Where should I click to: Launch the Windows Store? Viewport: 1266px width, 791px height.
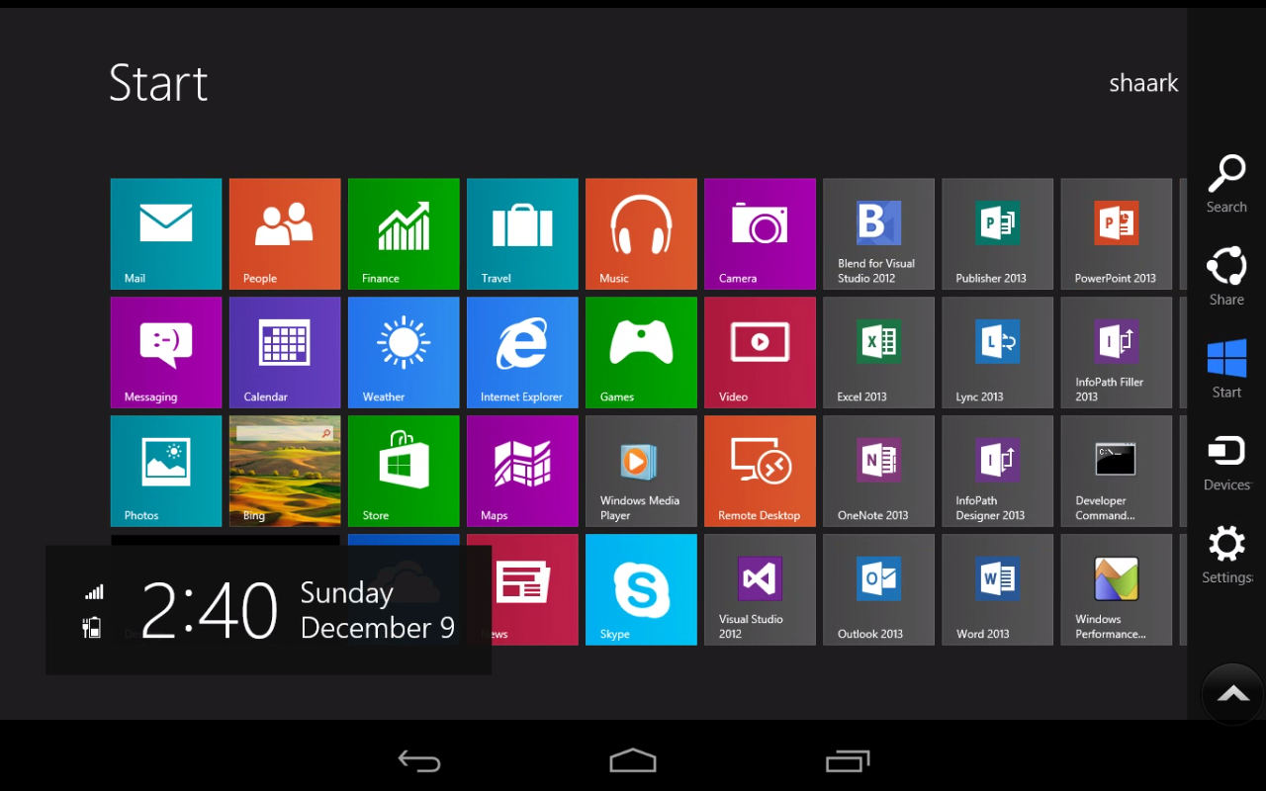[404, 471]
